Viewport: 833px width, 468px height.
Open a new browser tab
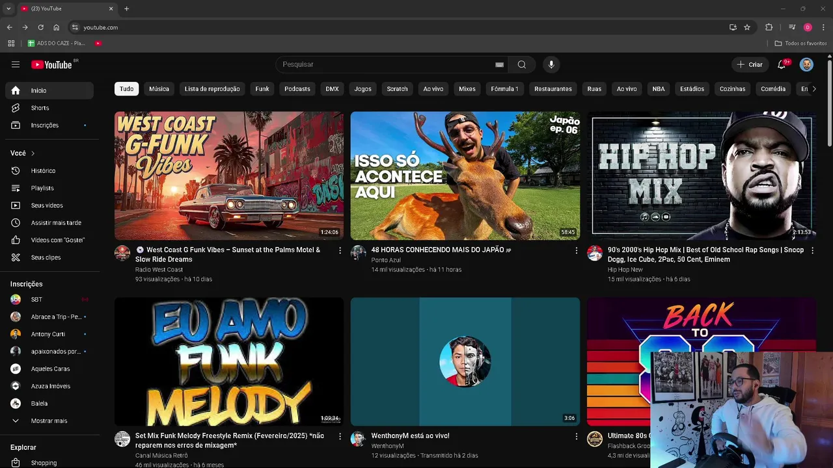pyautogui.click(x=126, y=8)
